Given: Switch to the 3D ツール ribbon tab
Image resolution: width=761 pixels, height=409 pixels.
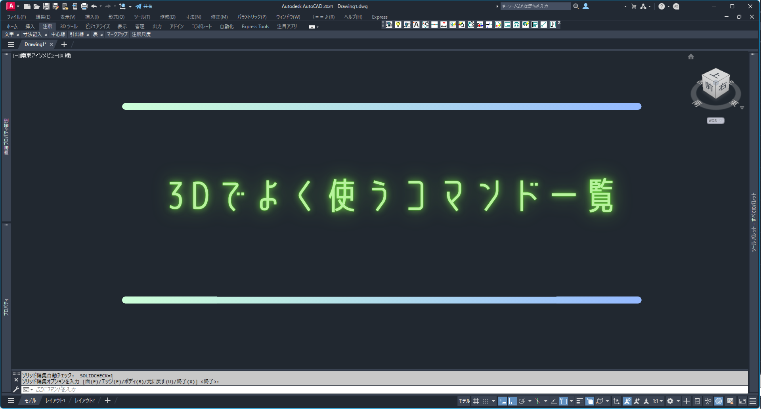Looking at the screenshot, I should (x=69, y=27).
